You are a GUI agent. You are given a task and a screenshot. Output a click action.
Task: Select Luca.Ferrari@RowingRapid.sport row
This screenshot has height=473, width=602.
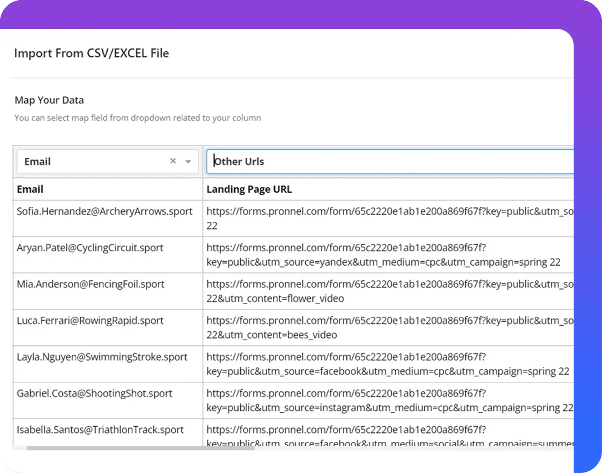tap(89, 320)
